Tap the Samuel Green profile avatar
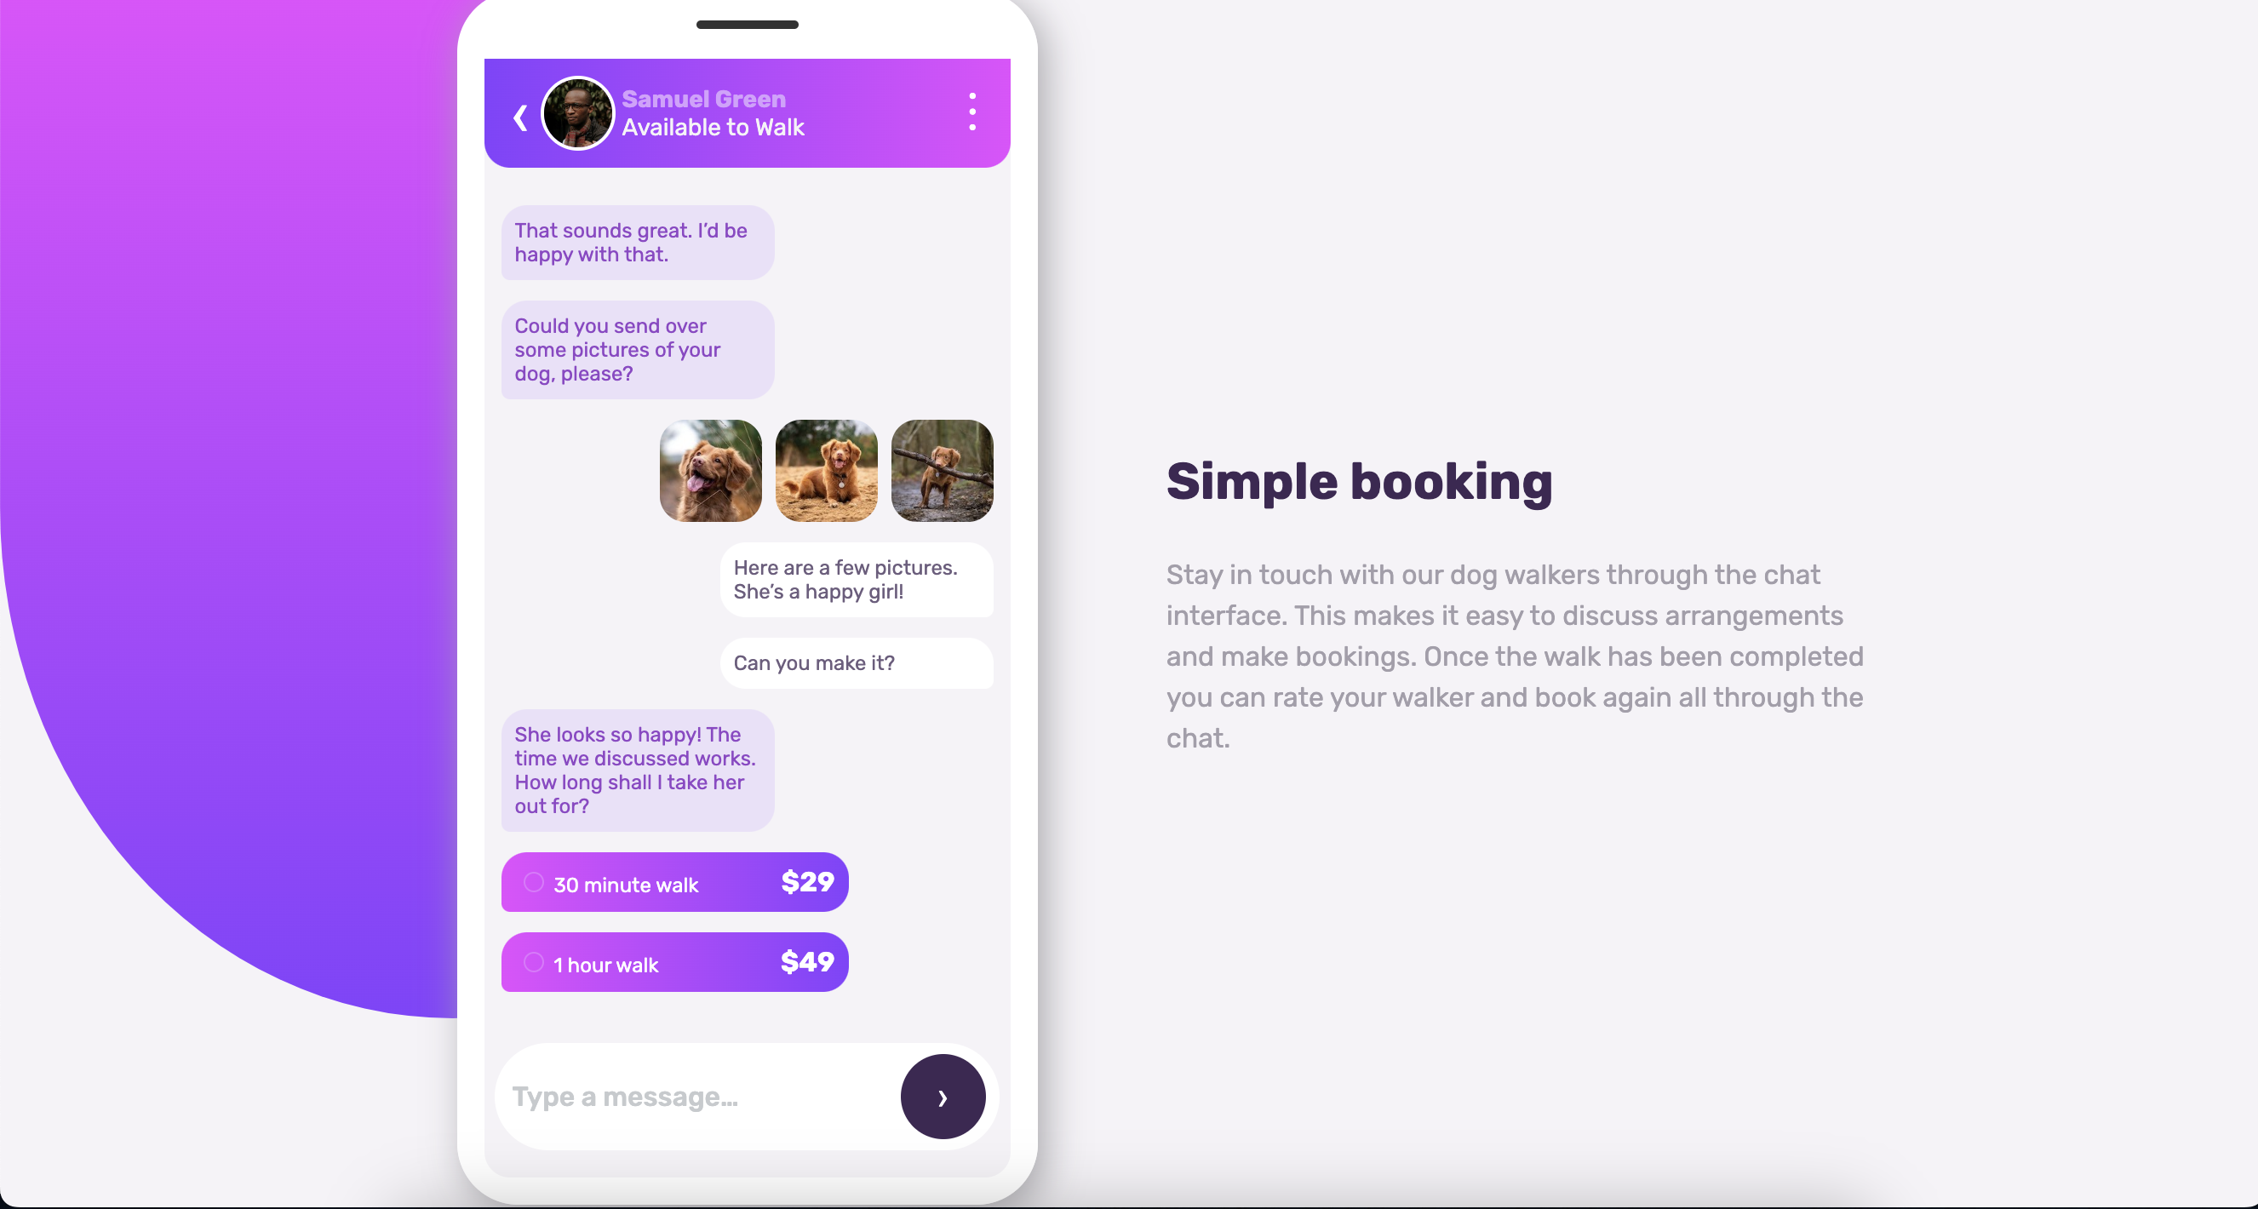 582,112
